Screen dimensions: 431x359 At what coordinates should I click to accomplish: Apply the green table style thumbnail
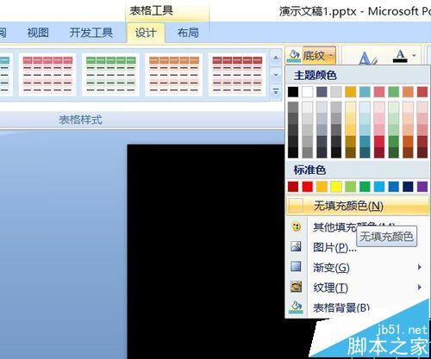click(x=110, y=75)
